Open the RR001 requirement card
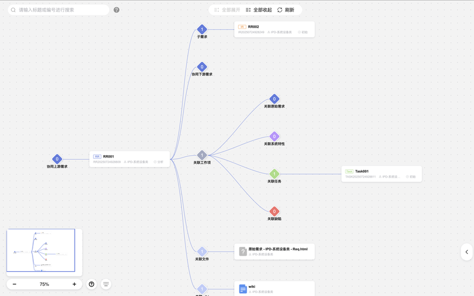Screen dimensions: 474x296 point(129,159)
